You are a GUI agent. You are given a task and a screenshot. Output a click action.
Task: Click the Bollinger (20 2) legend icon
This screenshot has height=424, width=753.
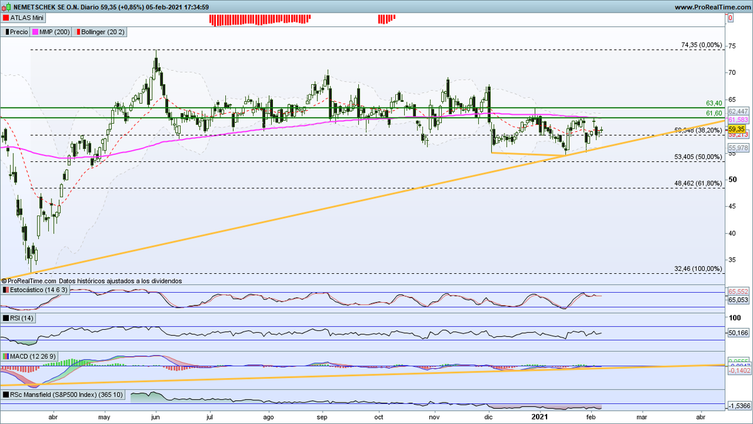[x=78, y=31]
